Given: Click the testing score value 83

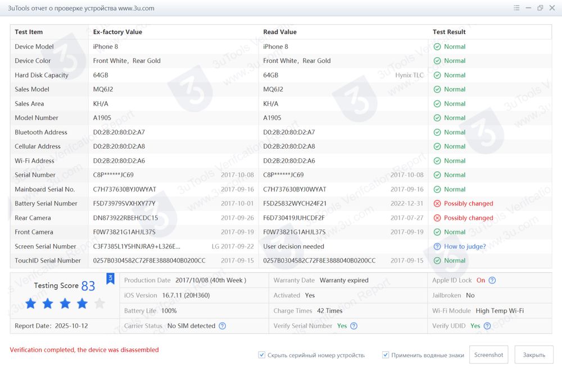Looking at the screenshot, I should (x=88, y=286).
